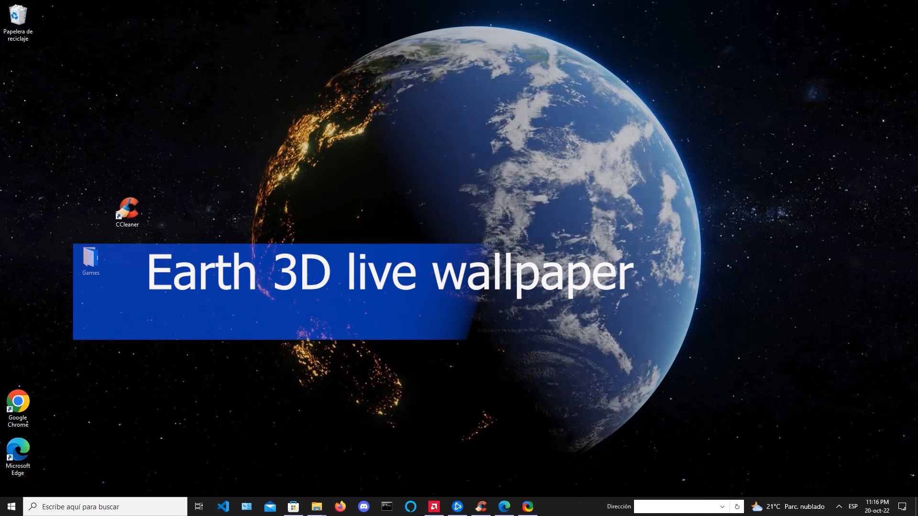Click the 'Escribe aquí para buscar' search box
This screenshot has width=918, height=516.
coord(105,506)
